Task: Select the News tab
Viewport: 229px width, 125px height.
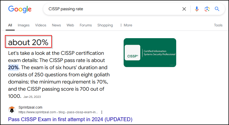Action: pyautogui.click(x=56, y=25)
